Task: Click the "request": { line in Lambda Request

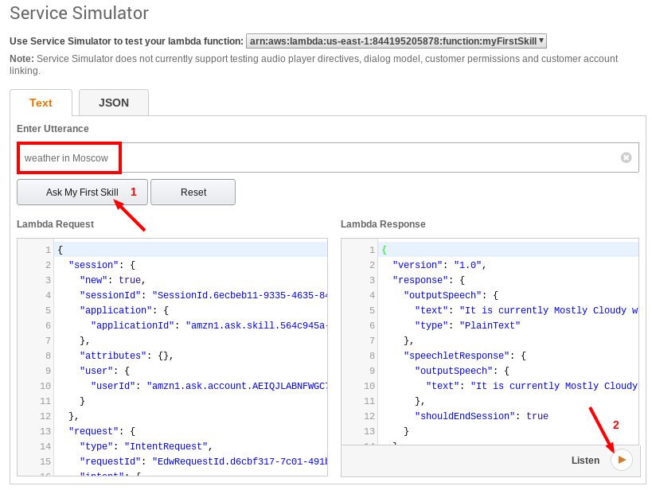Action: [x=102, y=431]
